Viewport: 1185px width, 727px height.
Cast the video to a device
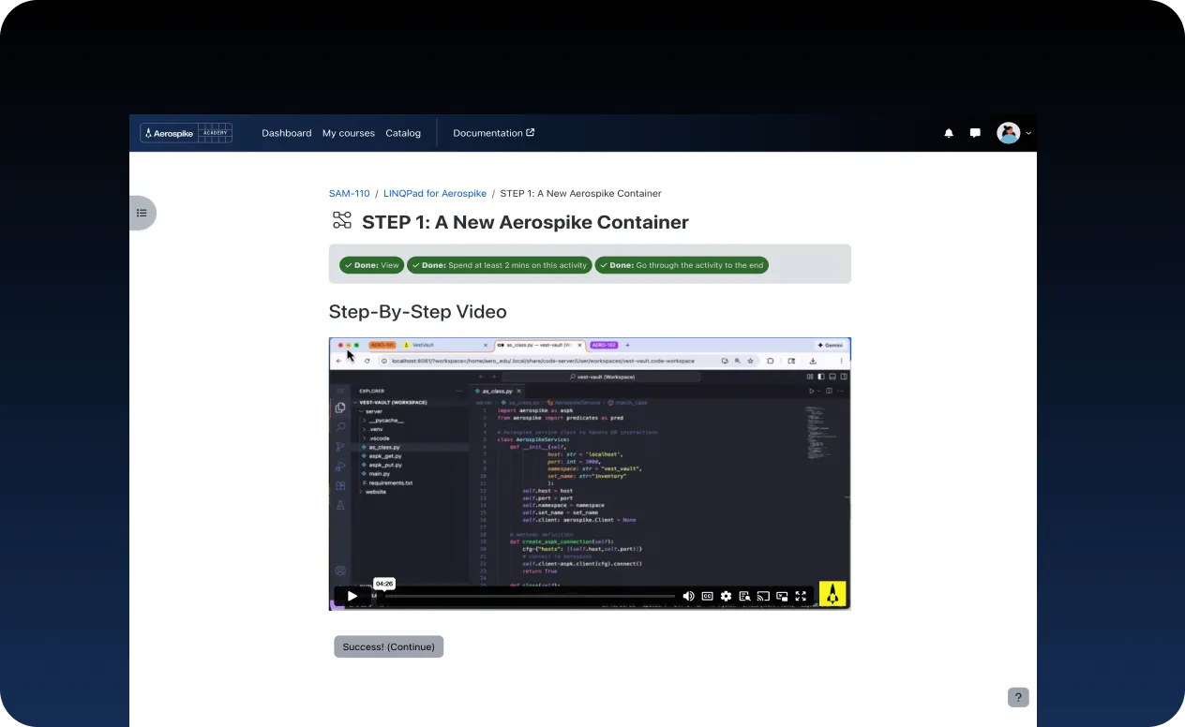point(763,596)
